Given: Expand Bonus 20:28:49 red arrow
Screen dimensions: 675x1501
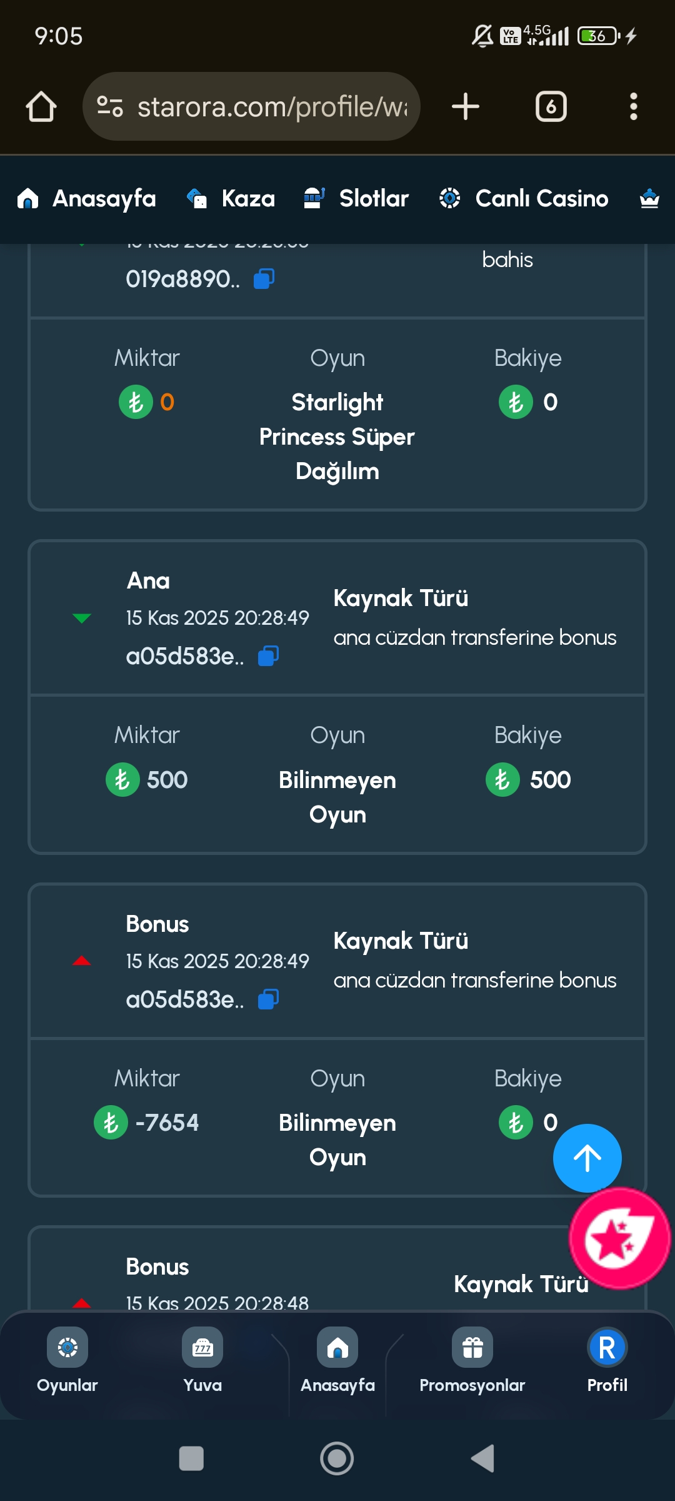Looking at the screenshot, I should click(82, 961).
